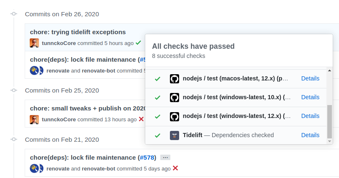Click GitHub icon for windows-latest 12.x check
Image resolution: width=339 pixels, height=178 pixels.
(175, 116)
